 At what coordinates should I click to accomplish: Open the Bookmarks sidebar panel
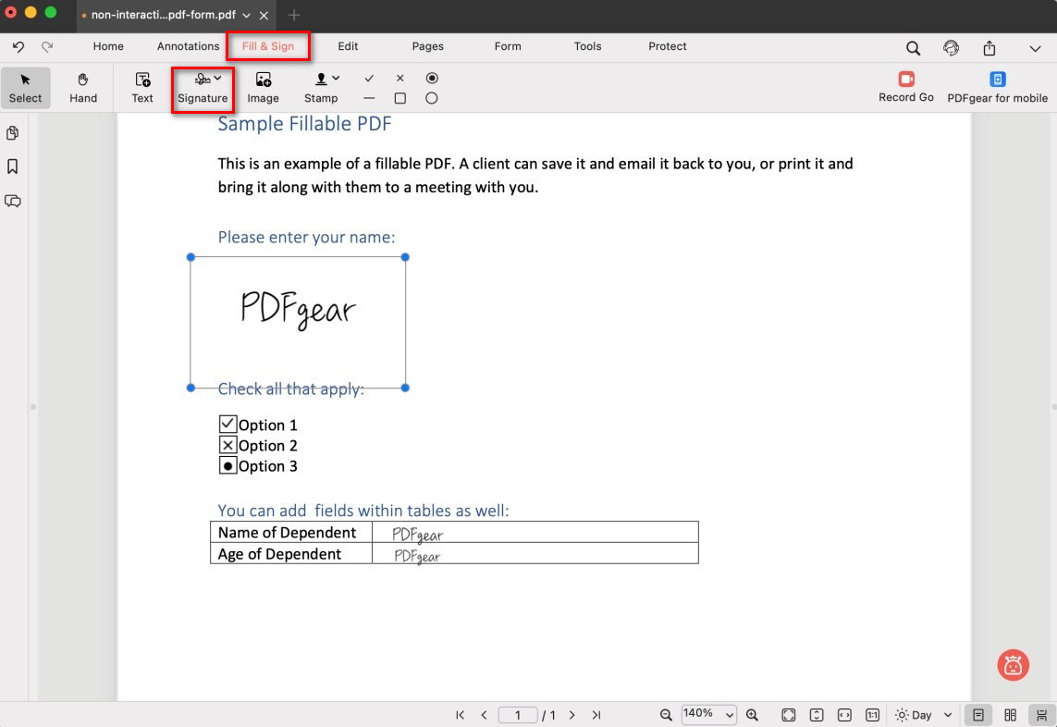[13, 166]
